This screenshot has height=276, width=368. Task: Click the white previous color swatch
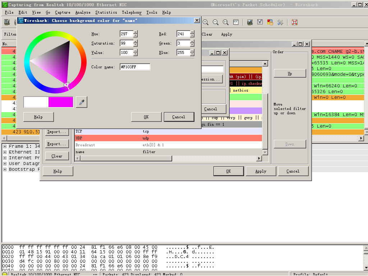36,102
